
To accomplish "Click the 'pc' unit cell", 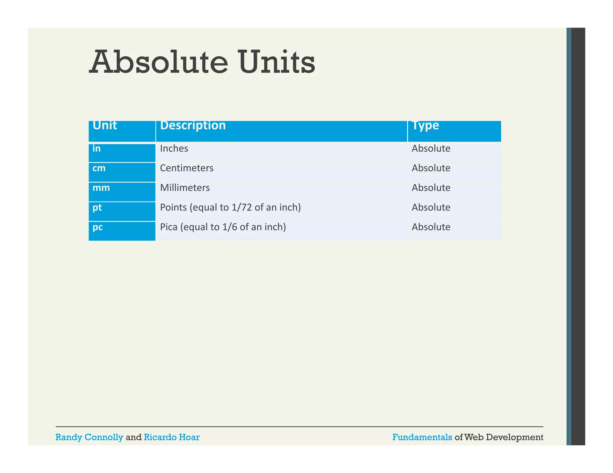I will point(122,231).
